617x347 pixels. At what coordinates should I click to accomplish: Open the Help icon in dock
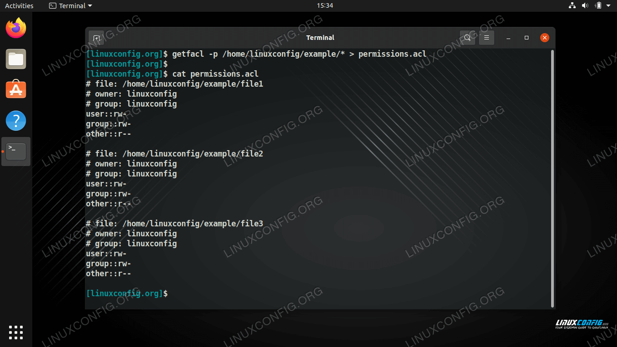pos(16,121)
